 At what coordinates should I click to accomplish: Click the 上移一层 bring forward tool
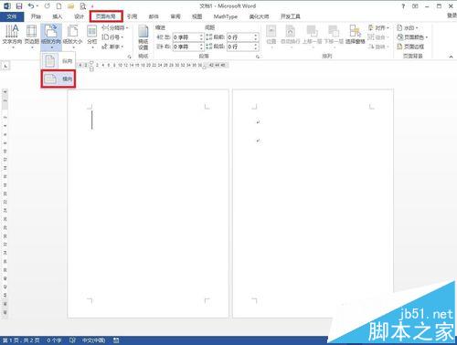(x=312, y=37)
